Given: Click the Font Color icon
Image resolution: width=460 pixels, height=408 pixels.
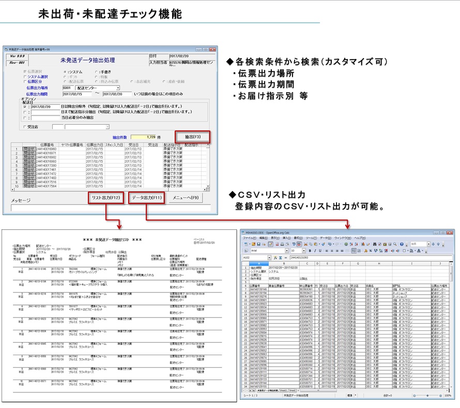Looking at the screenshot, I should point(419,251).
